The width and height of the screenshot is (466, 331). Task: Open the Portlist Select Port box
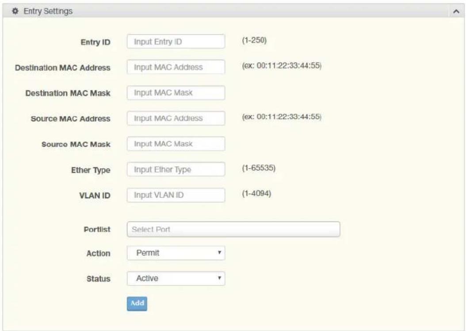coord(233,229)
